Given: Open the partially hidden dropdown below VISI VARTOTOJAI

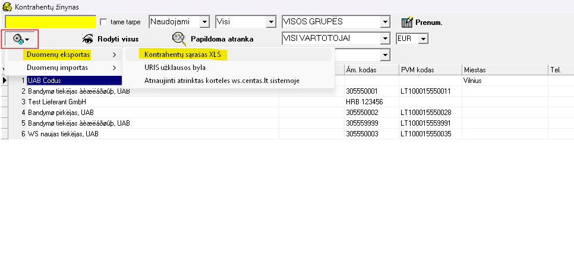Looking at the screenshot, I should pyautogui.click(x=384, y=55).
